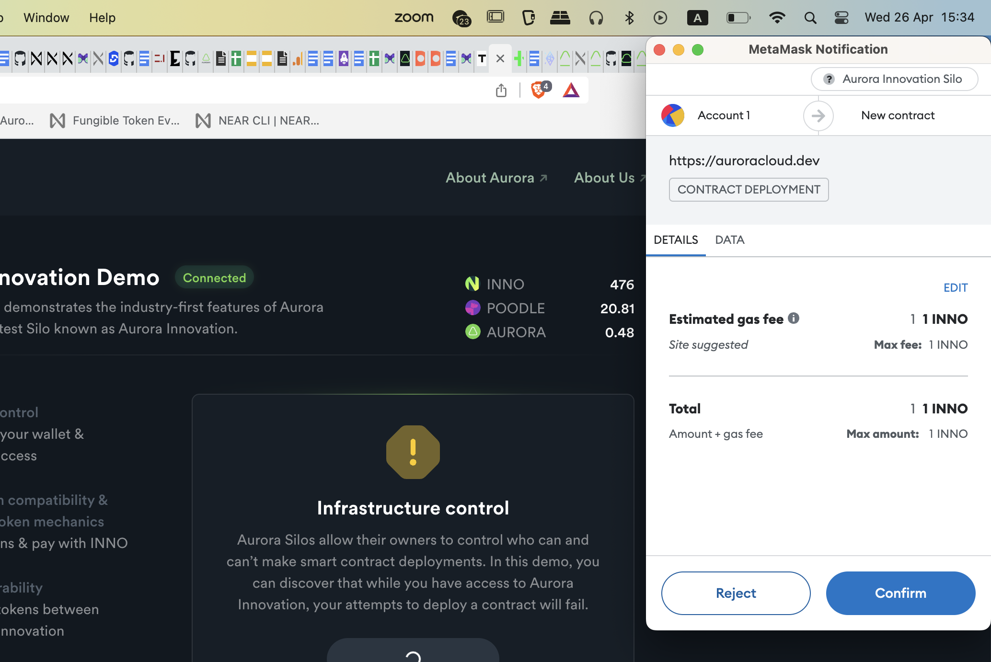This screenshot has height=662, width=991.
Task: Click the Max amount: 1 INNO value
Action: click(907, 434)
